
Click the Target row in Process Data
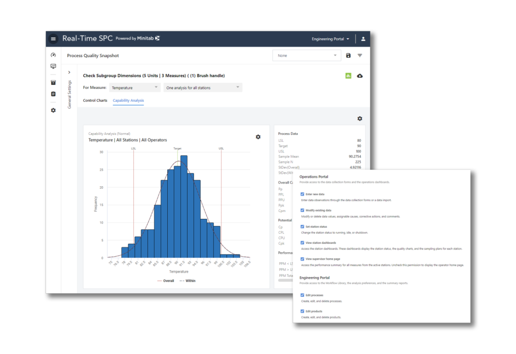[319, 146]
